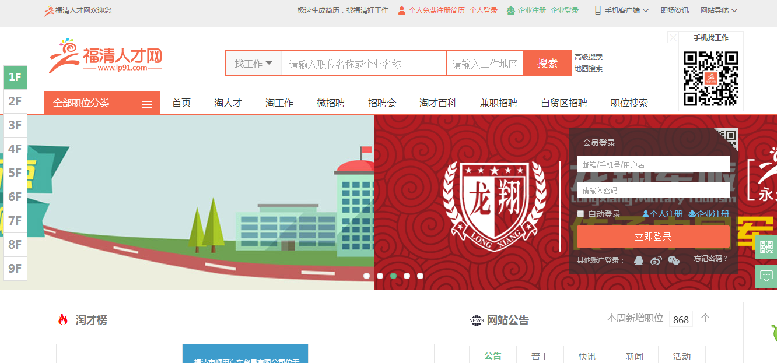Open the 首页 nav item
Viewport: 777px width, 363px height.
click(x=181, y=103)
